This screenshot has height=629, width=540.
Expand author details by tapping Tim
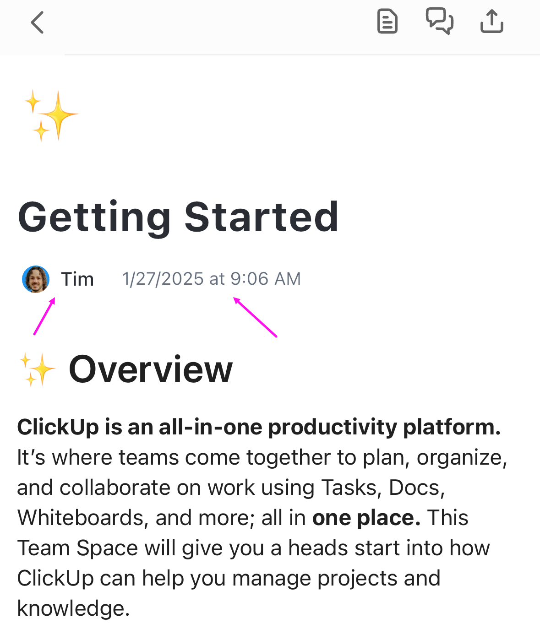click(x=78, y=279)
